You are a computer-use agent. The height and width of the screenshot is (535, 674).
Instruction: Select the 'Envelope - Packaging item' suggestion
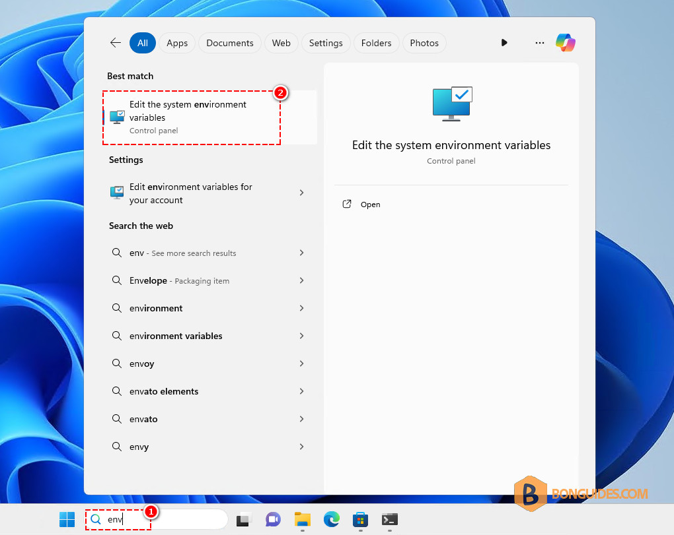[x=210, y=280]
